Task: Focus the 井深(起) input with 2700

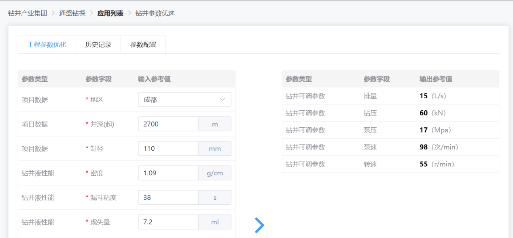Action: pyautogui.click(x=168, y=124)
